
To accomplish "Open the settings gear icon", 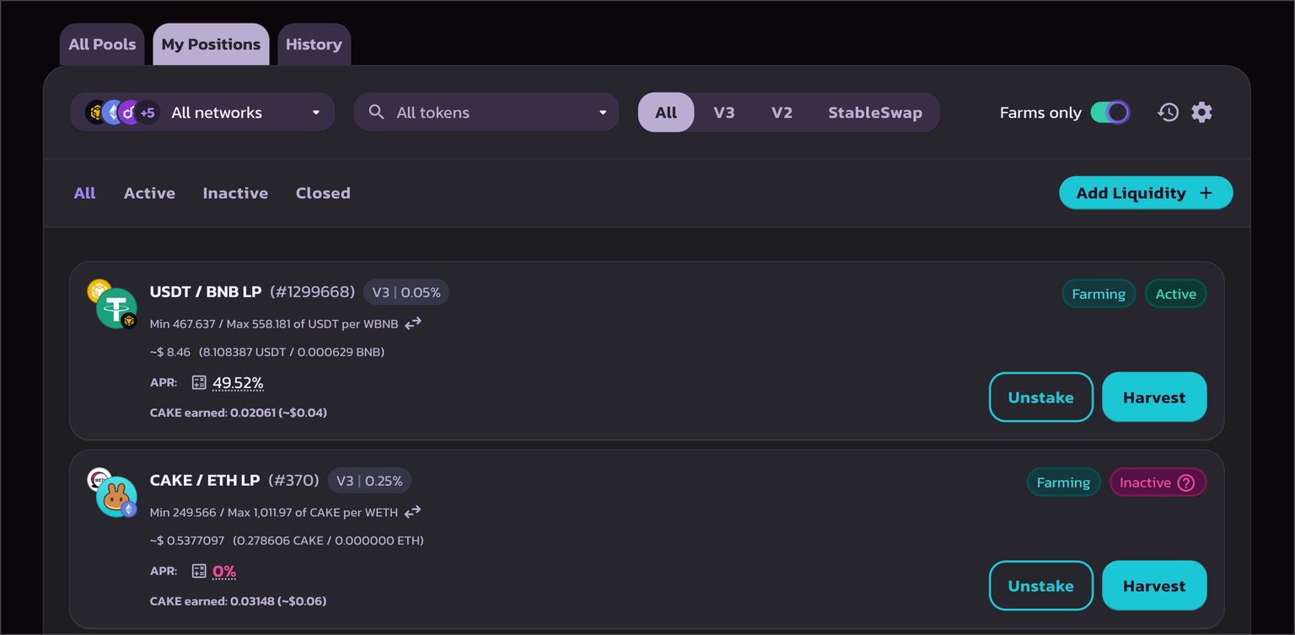I will pos(1201,112).
